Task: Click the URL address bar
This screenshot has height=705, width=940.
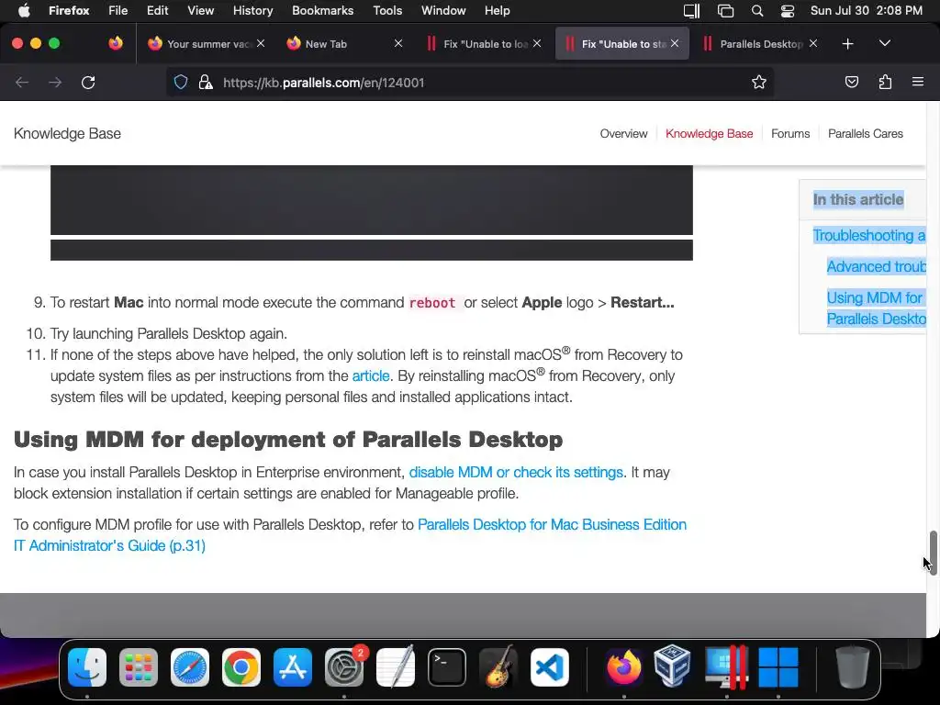Action: point(470,82)
